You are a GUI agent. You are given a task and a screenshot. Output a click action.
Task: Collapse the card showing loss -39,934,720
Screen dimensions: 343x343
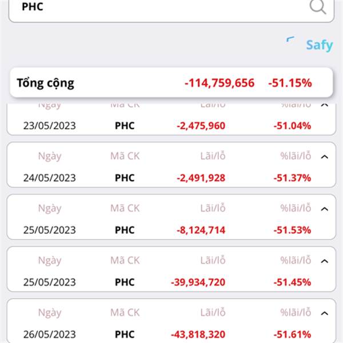pyautogui.click(x=324, y=261)
